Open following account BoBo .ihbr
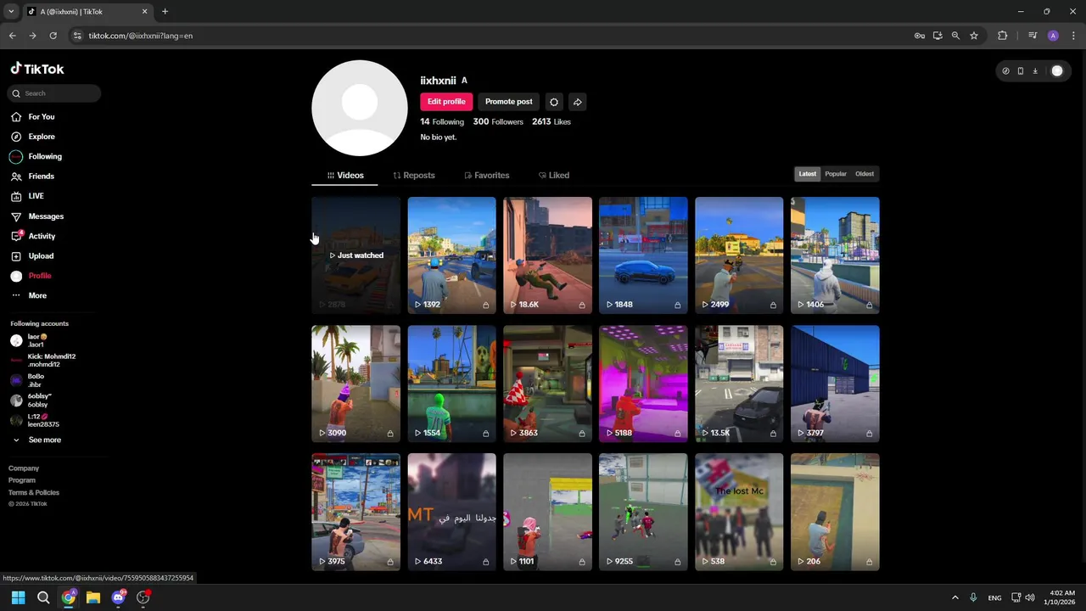The width and height of the screenshot is (1086, 611). click(x=28, y=381)
